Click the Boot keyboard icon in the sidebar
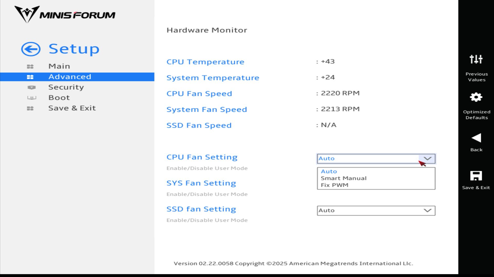 tap(31, 98)
